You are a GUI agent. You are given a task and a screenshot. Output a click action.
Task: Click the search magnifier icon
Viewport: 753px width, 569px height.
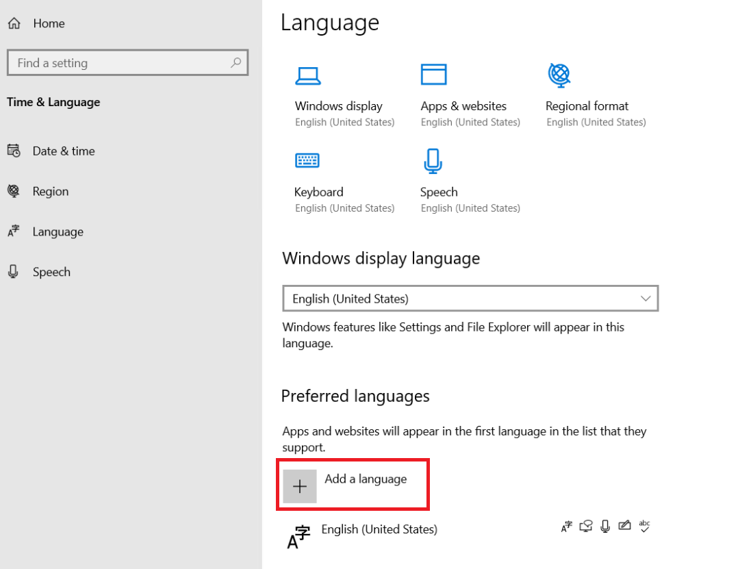coord(235,62)
